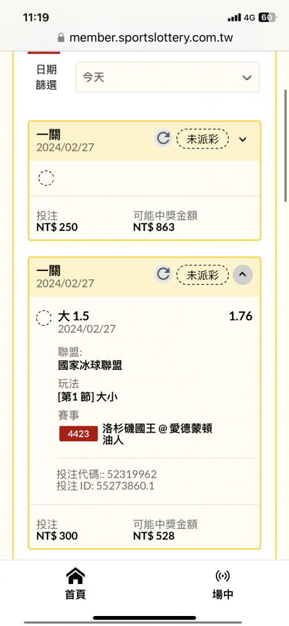Tap the red 4423 match code badge
Image resolution: width=289 pixels, height=626 pixels.
(79, 434)
